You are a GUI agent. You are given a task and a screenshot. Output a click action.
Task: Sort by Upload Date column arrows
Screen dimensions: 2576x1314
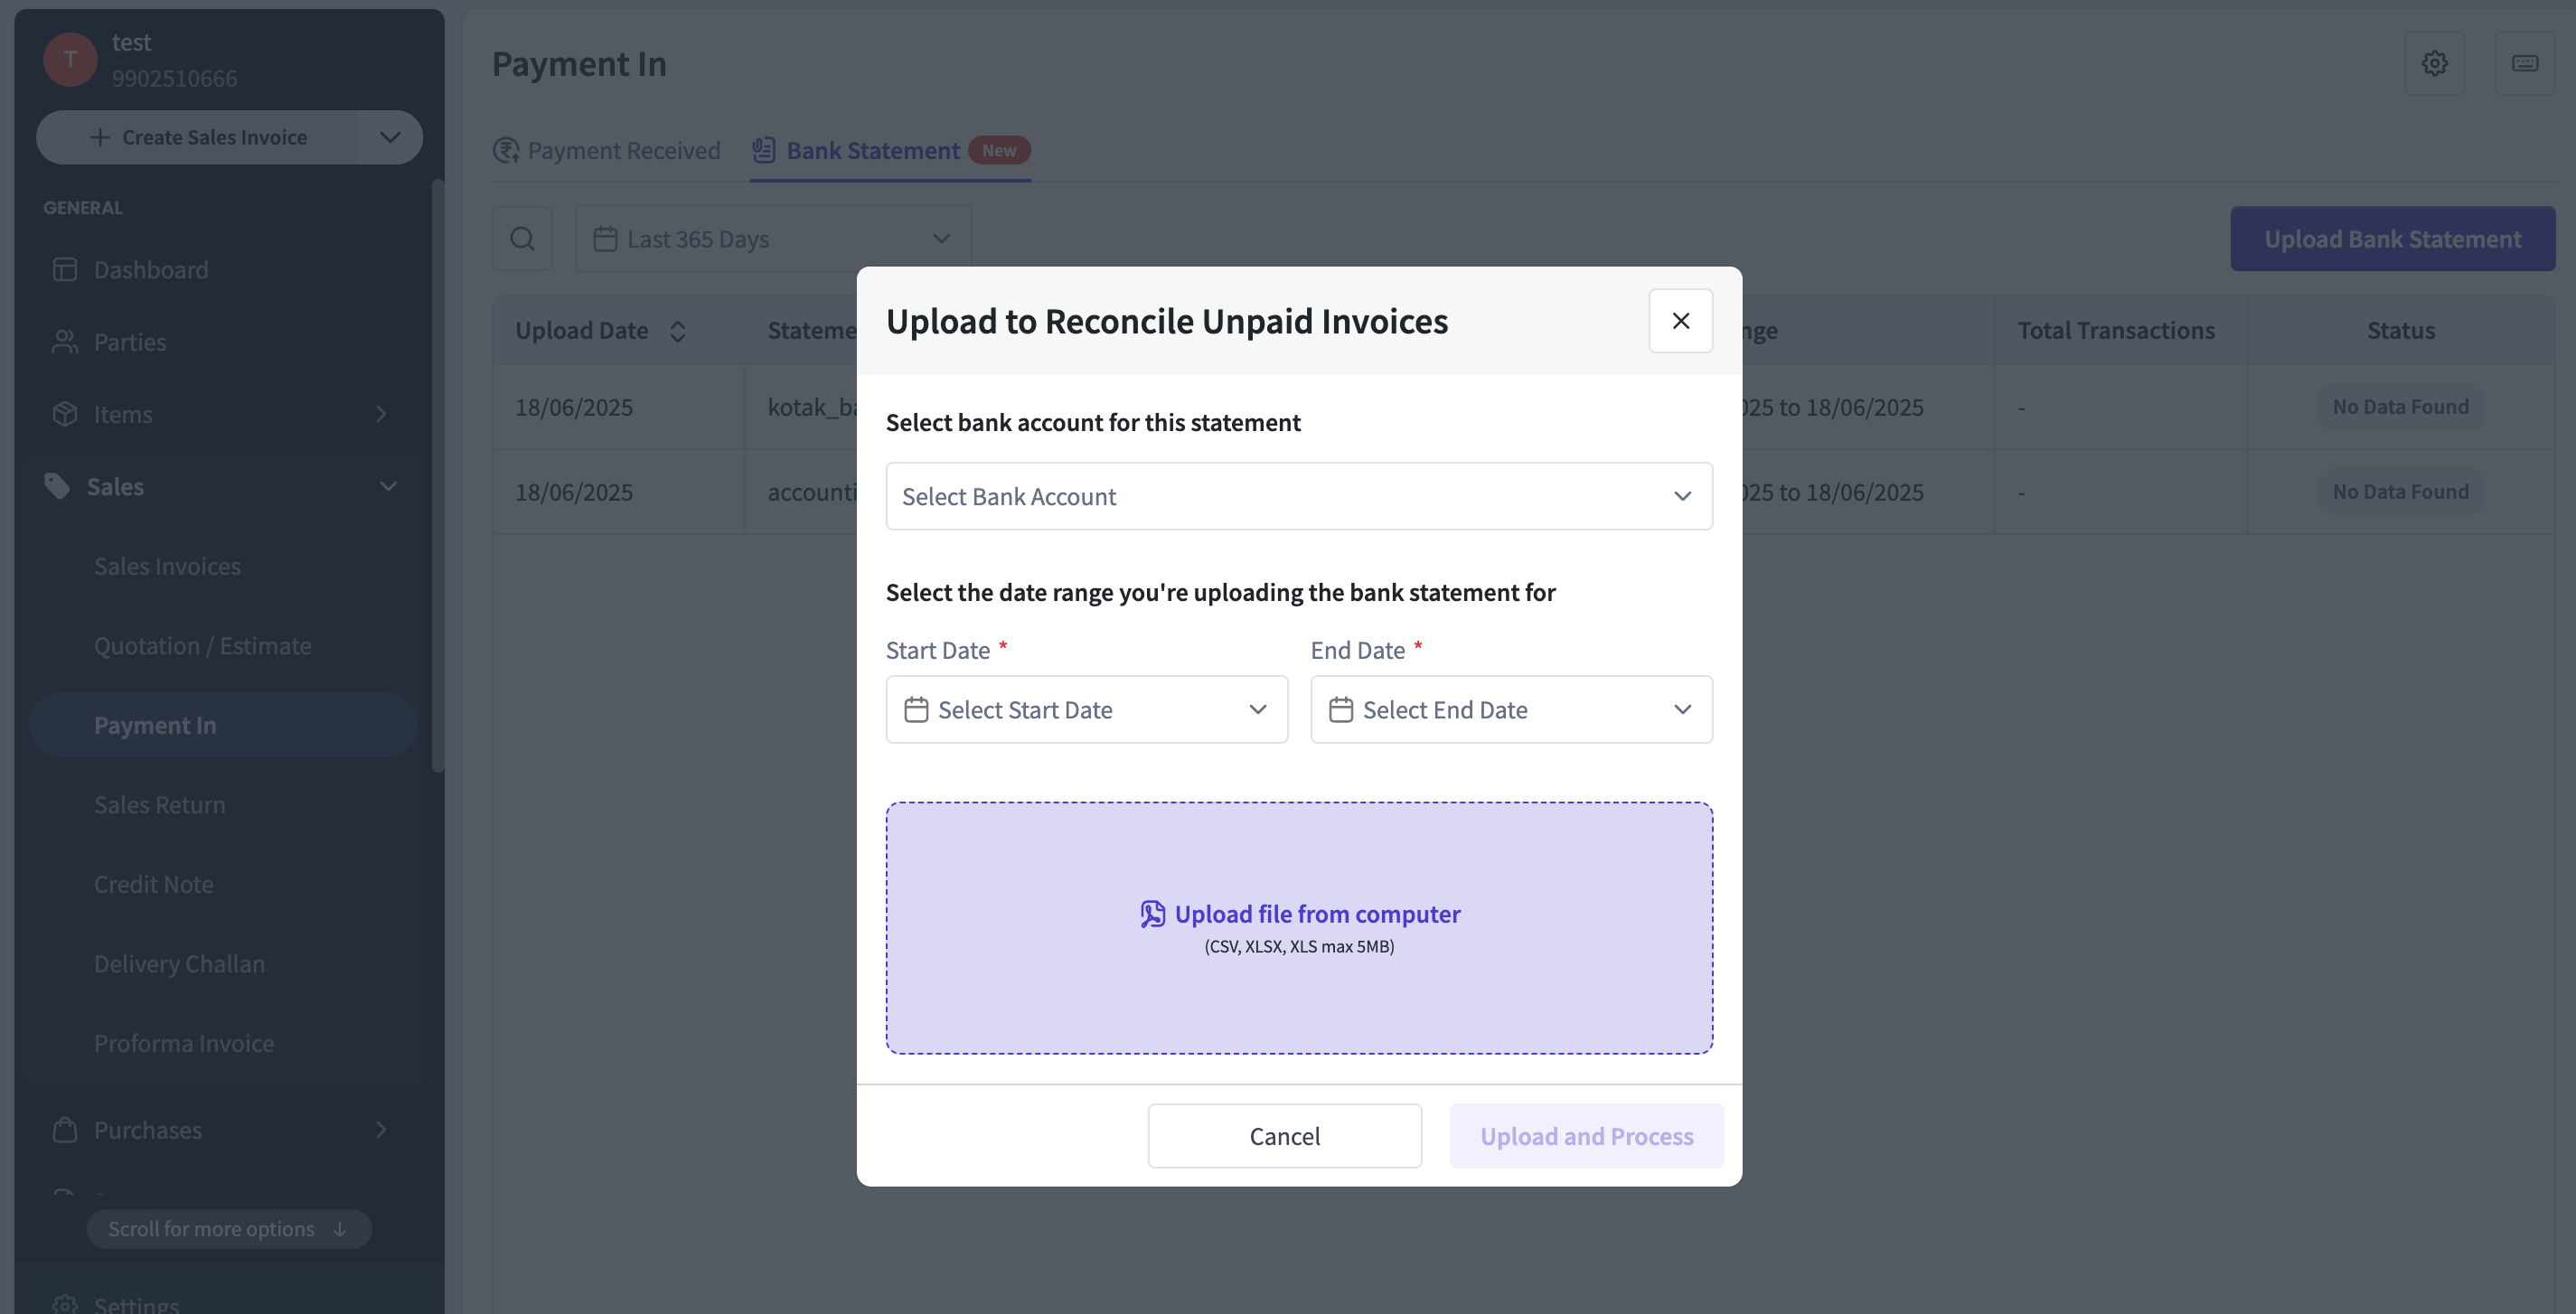pyautogui.click(x=677, y=331)
